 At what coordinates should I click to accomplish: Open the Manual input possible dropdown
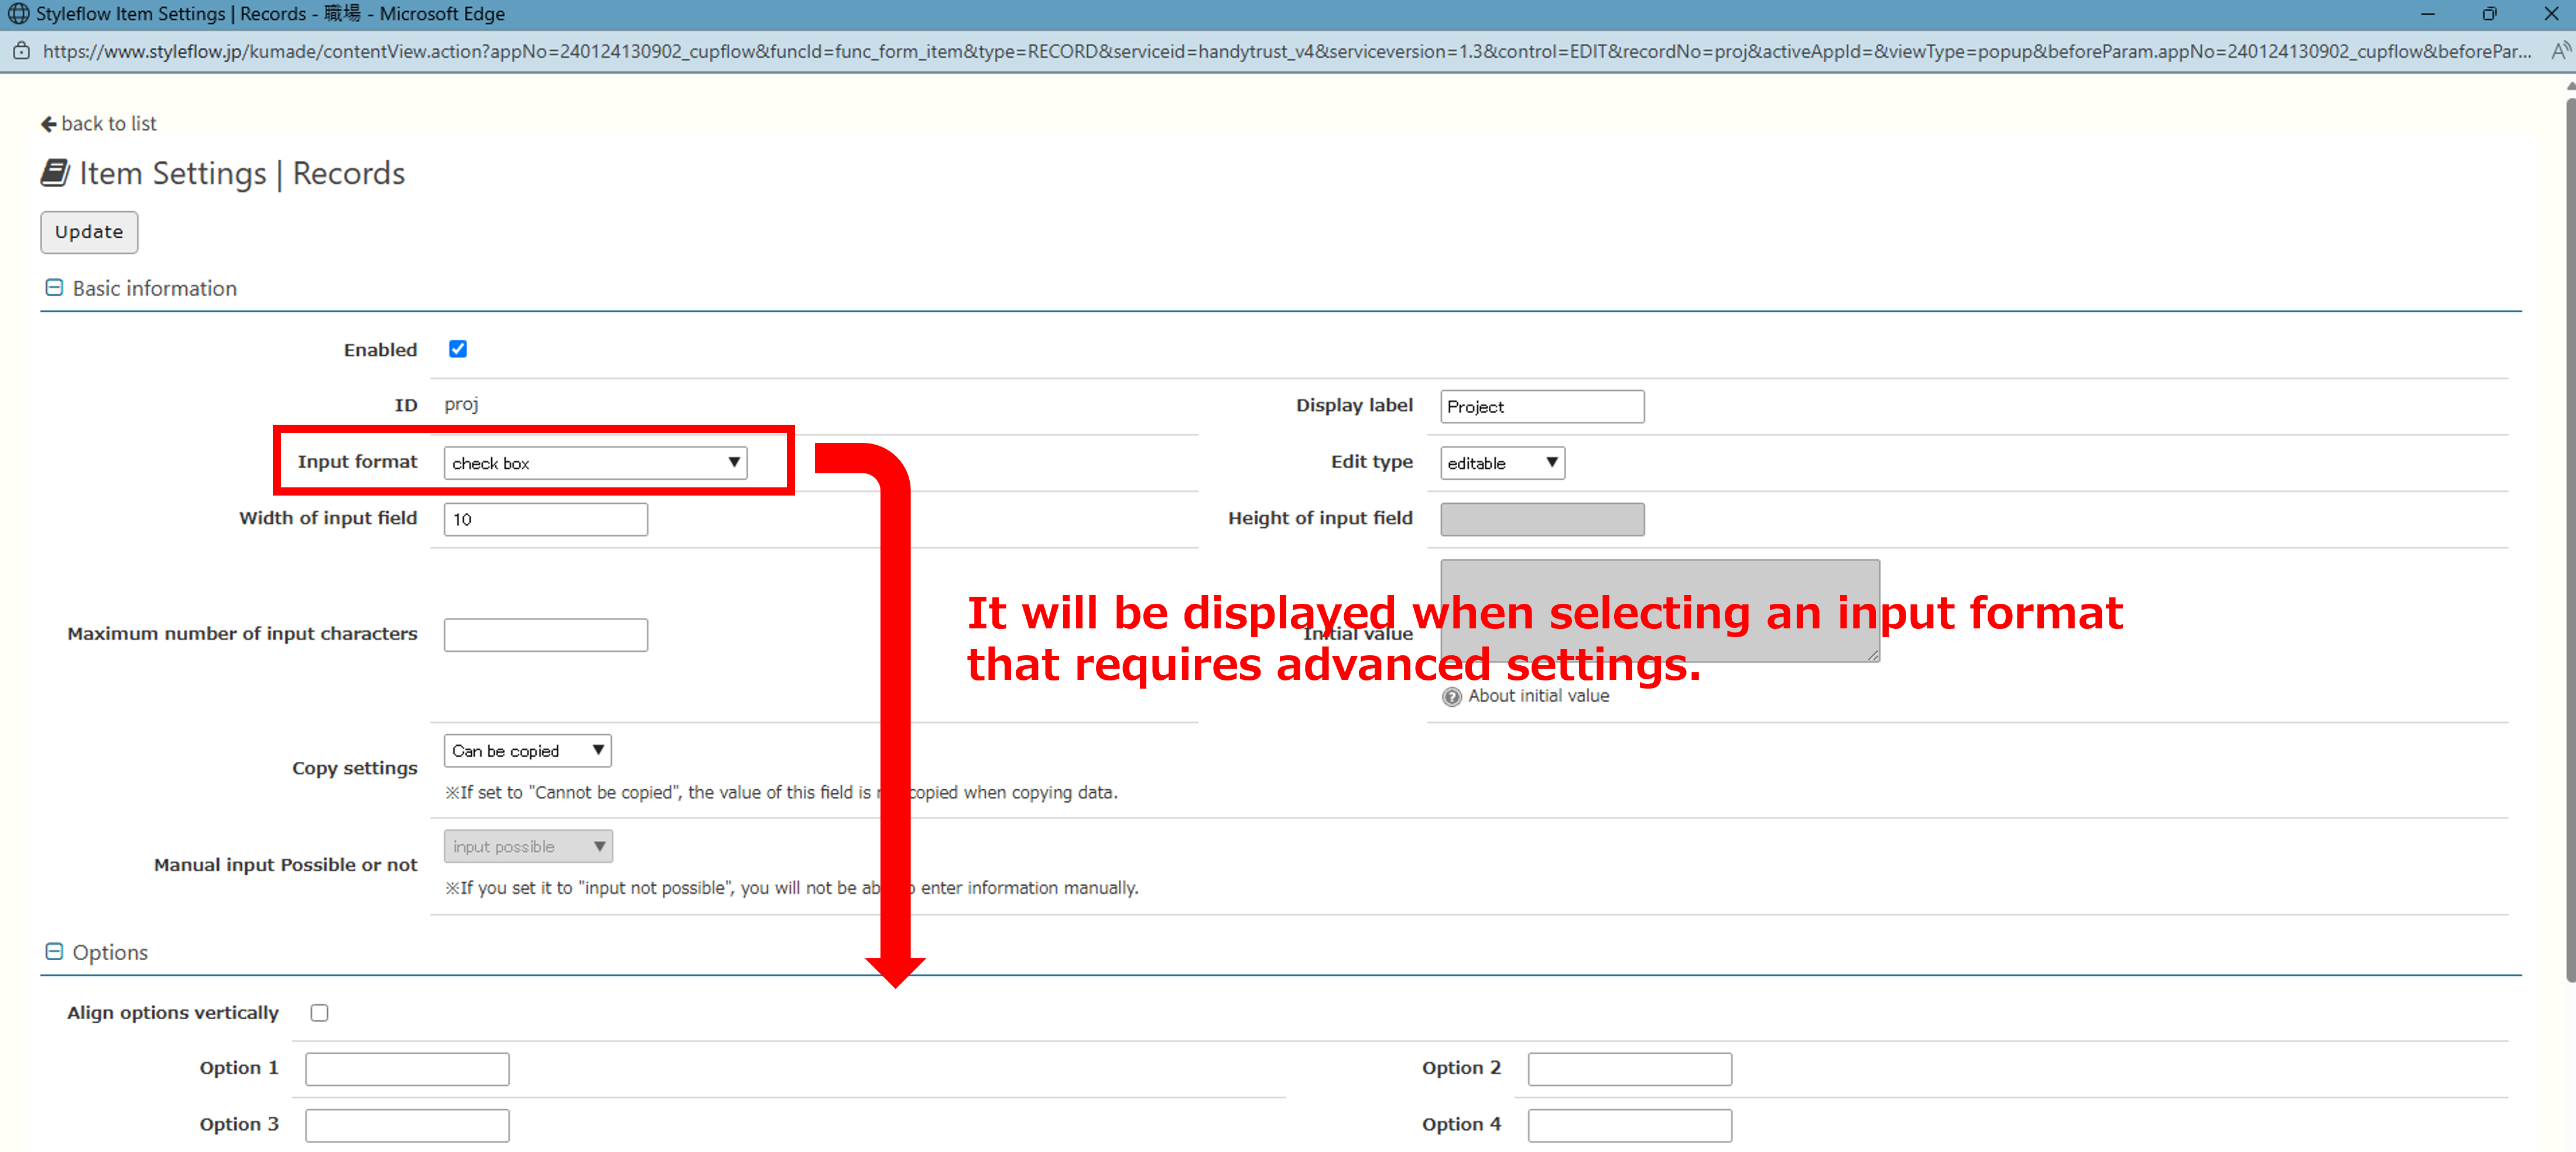528,846
